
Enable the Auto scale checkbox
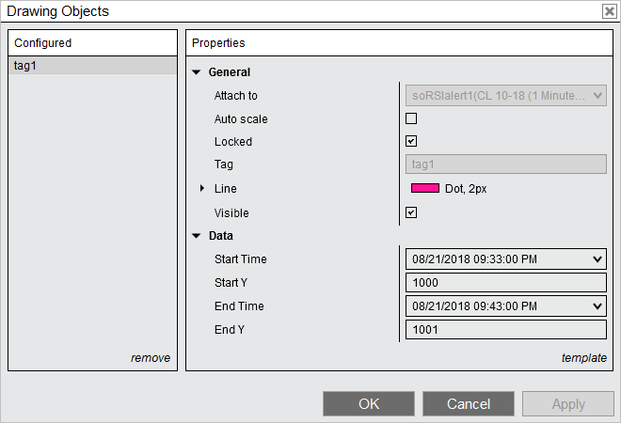[x=411, y=118]
